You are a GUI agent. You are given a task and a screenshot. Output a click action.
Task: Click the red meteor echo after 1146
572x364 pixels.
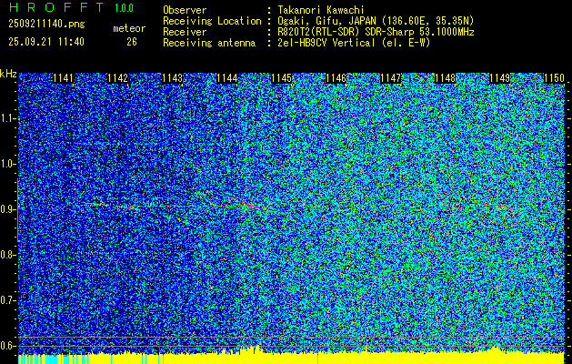tap(364, 221)
